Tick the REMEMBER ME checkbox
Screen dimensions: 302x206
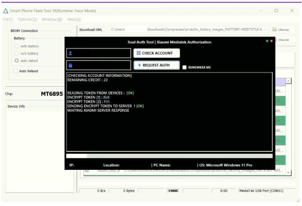tap(184, 67)
